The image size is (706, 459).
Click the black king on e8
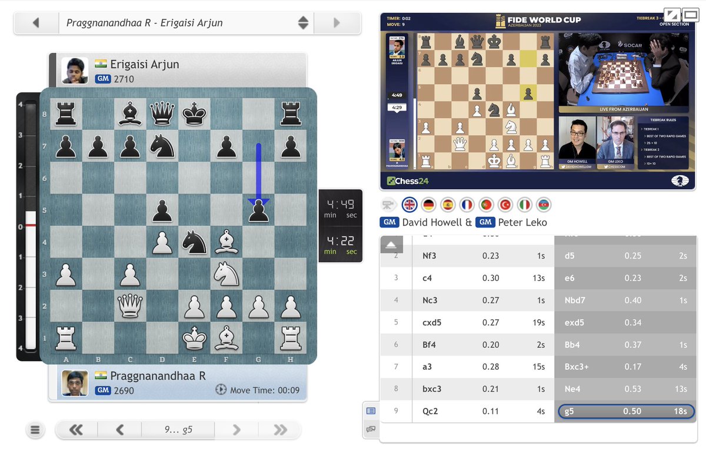[x=195, y=114]
